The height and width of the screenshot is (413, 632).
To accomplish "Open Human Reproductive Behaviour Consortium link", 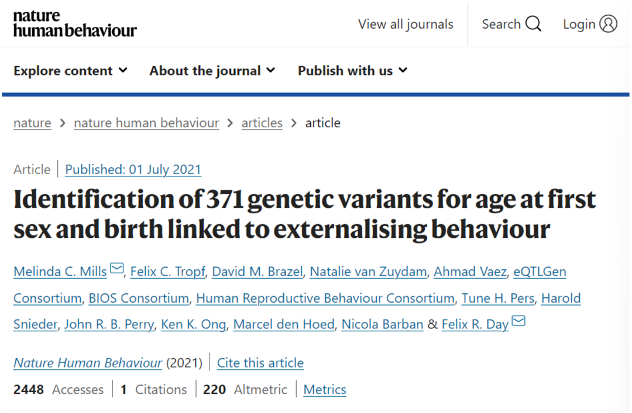I will 325,298.
